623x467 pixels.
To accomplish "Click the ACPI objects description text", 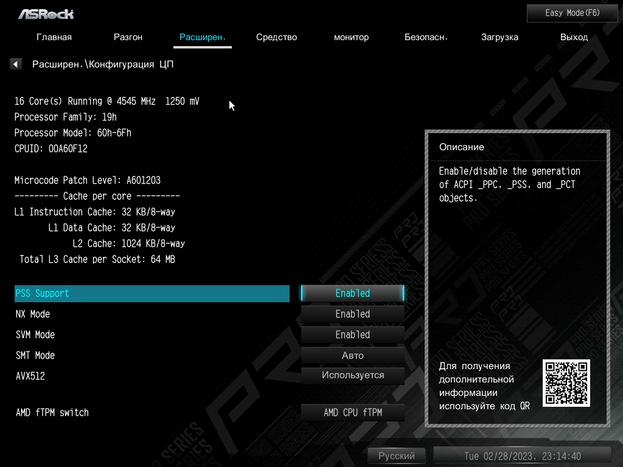I will point(510,185).
